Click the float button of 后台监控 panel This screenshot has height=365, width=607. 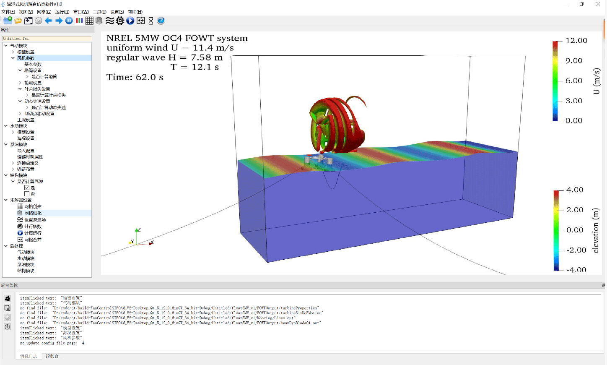click(x=603, y=285)
